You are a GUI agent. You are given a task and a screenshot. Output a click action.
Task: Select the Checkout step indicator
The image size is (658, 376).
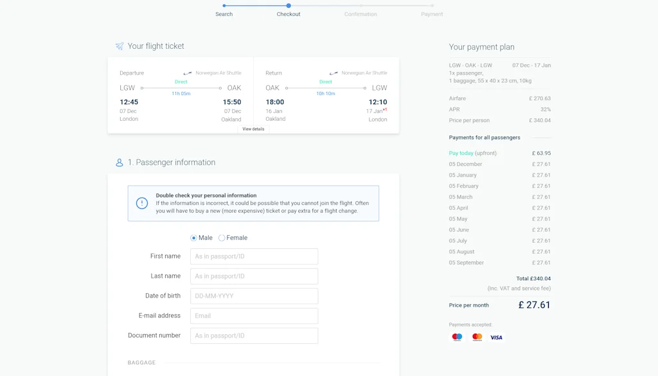(x=289, y=6)
